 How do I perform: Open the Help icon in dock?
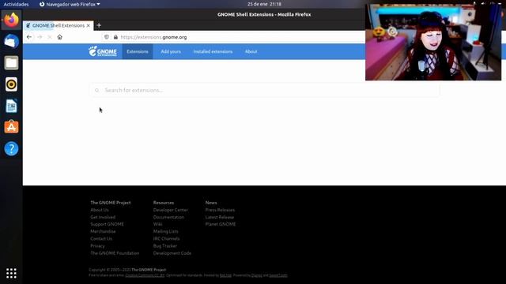click(x=11, y=149)
